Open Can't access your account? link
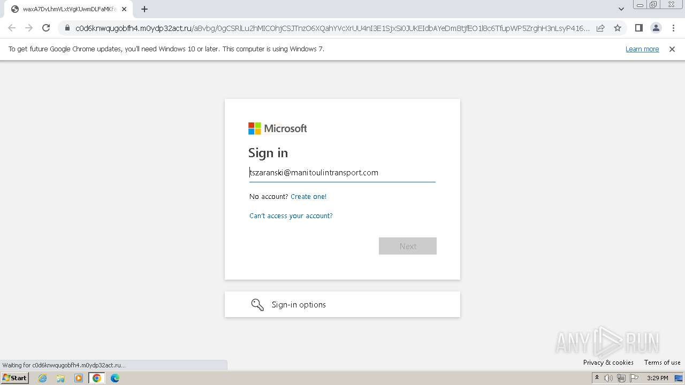Viewport: 685px width, 385px height. point(291,215)
